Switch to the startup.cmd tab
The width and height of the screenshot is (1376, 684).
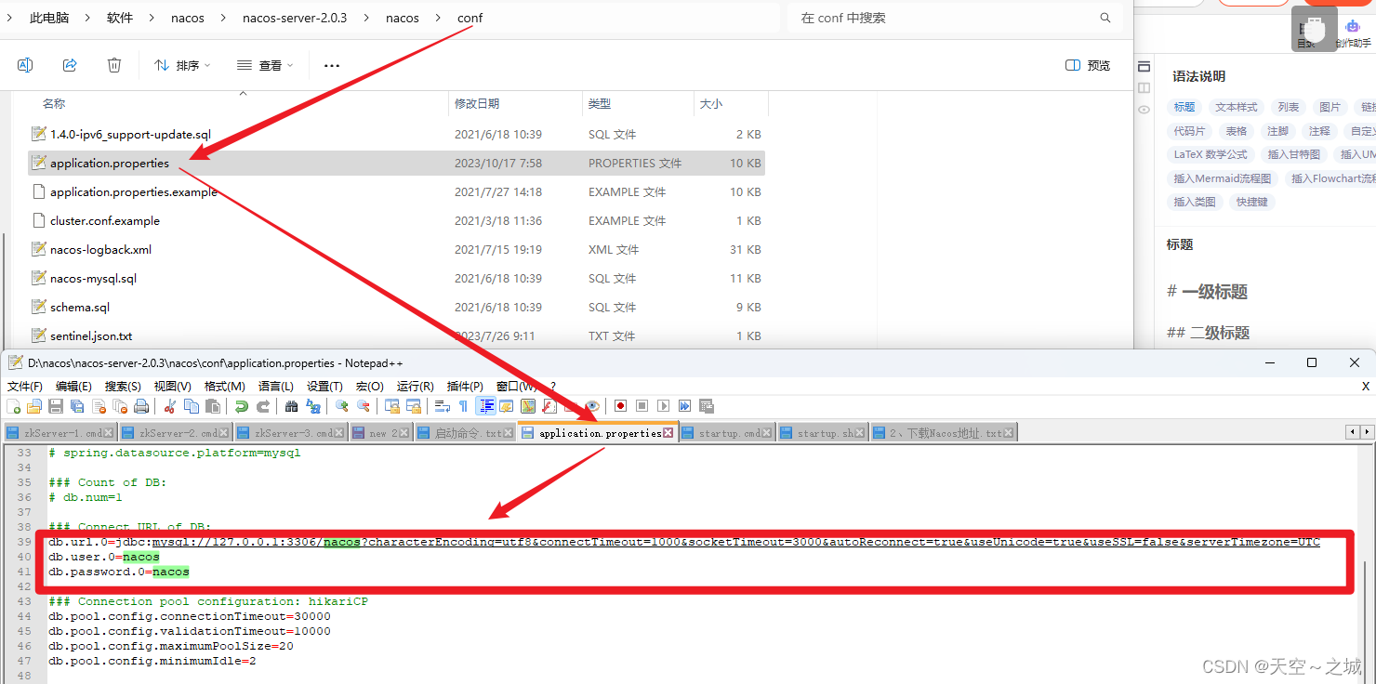click(x=726, y=433)
